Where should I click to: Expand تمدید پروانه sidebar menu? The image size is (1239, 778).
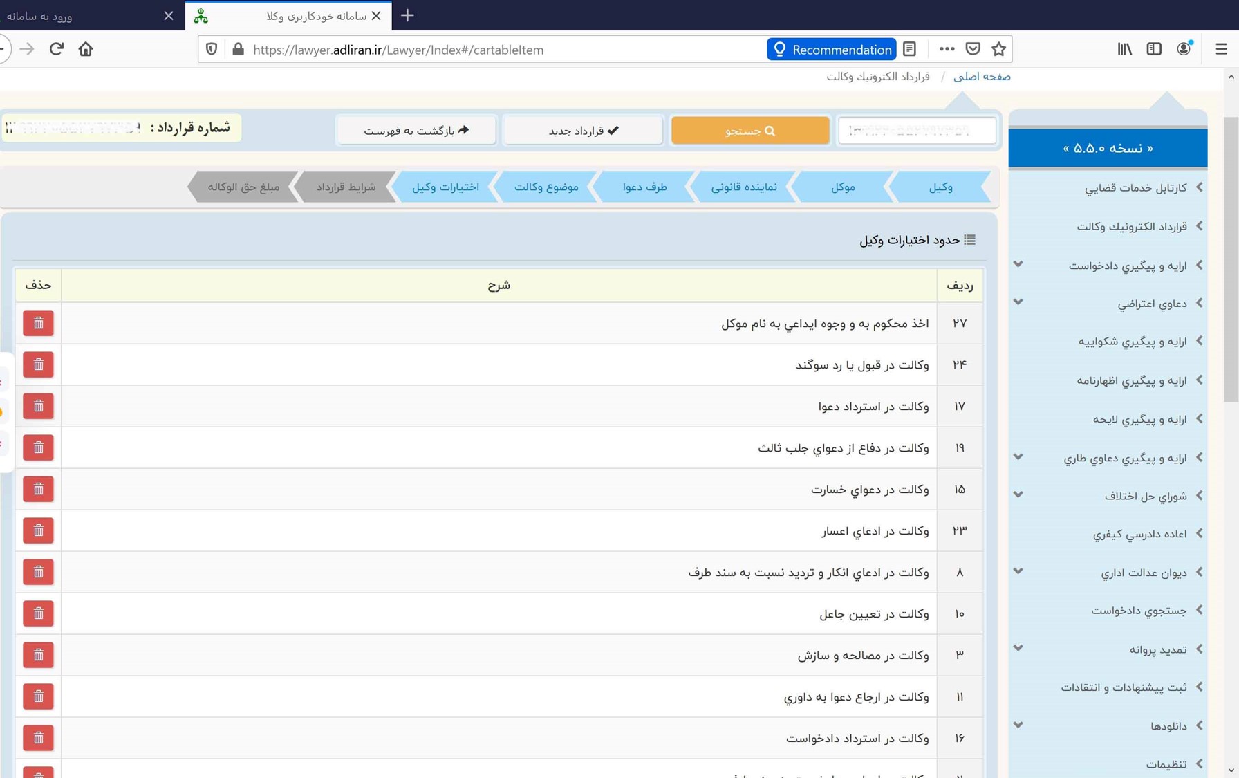tap(1018, 648)
